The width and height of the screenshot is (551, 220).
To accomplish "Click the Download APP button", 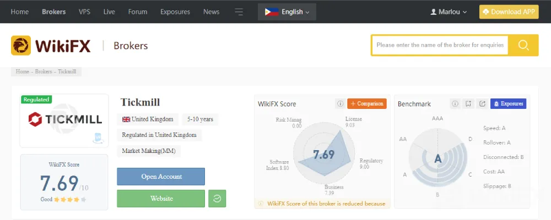I will click(x=509, y=12).
